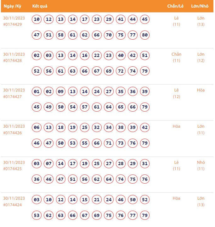Viewport: 215px width, 227px height.
Task: Select the Lớn/Nhỏ column header
Action: (x=200, y=6)
